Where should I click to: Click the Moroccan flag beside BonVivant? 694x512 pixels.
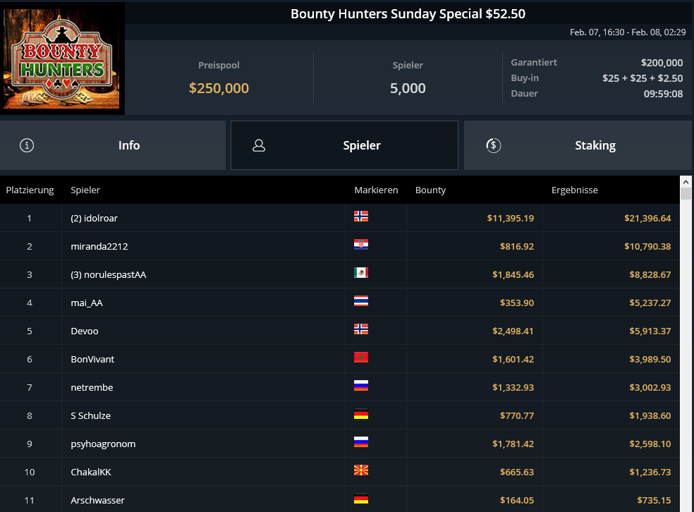361,357
